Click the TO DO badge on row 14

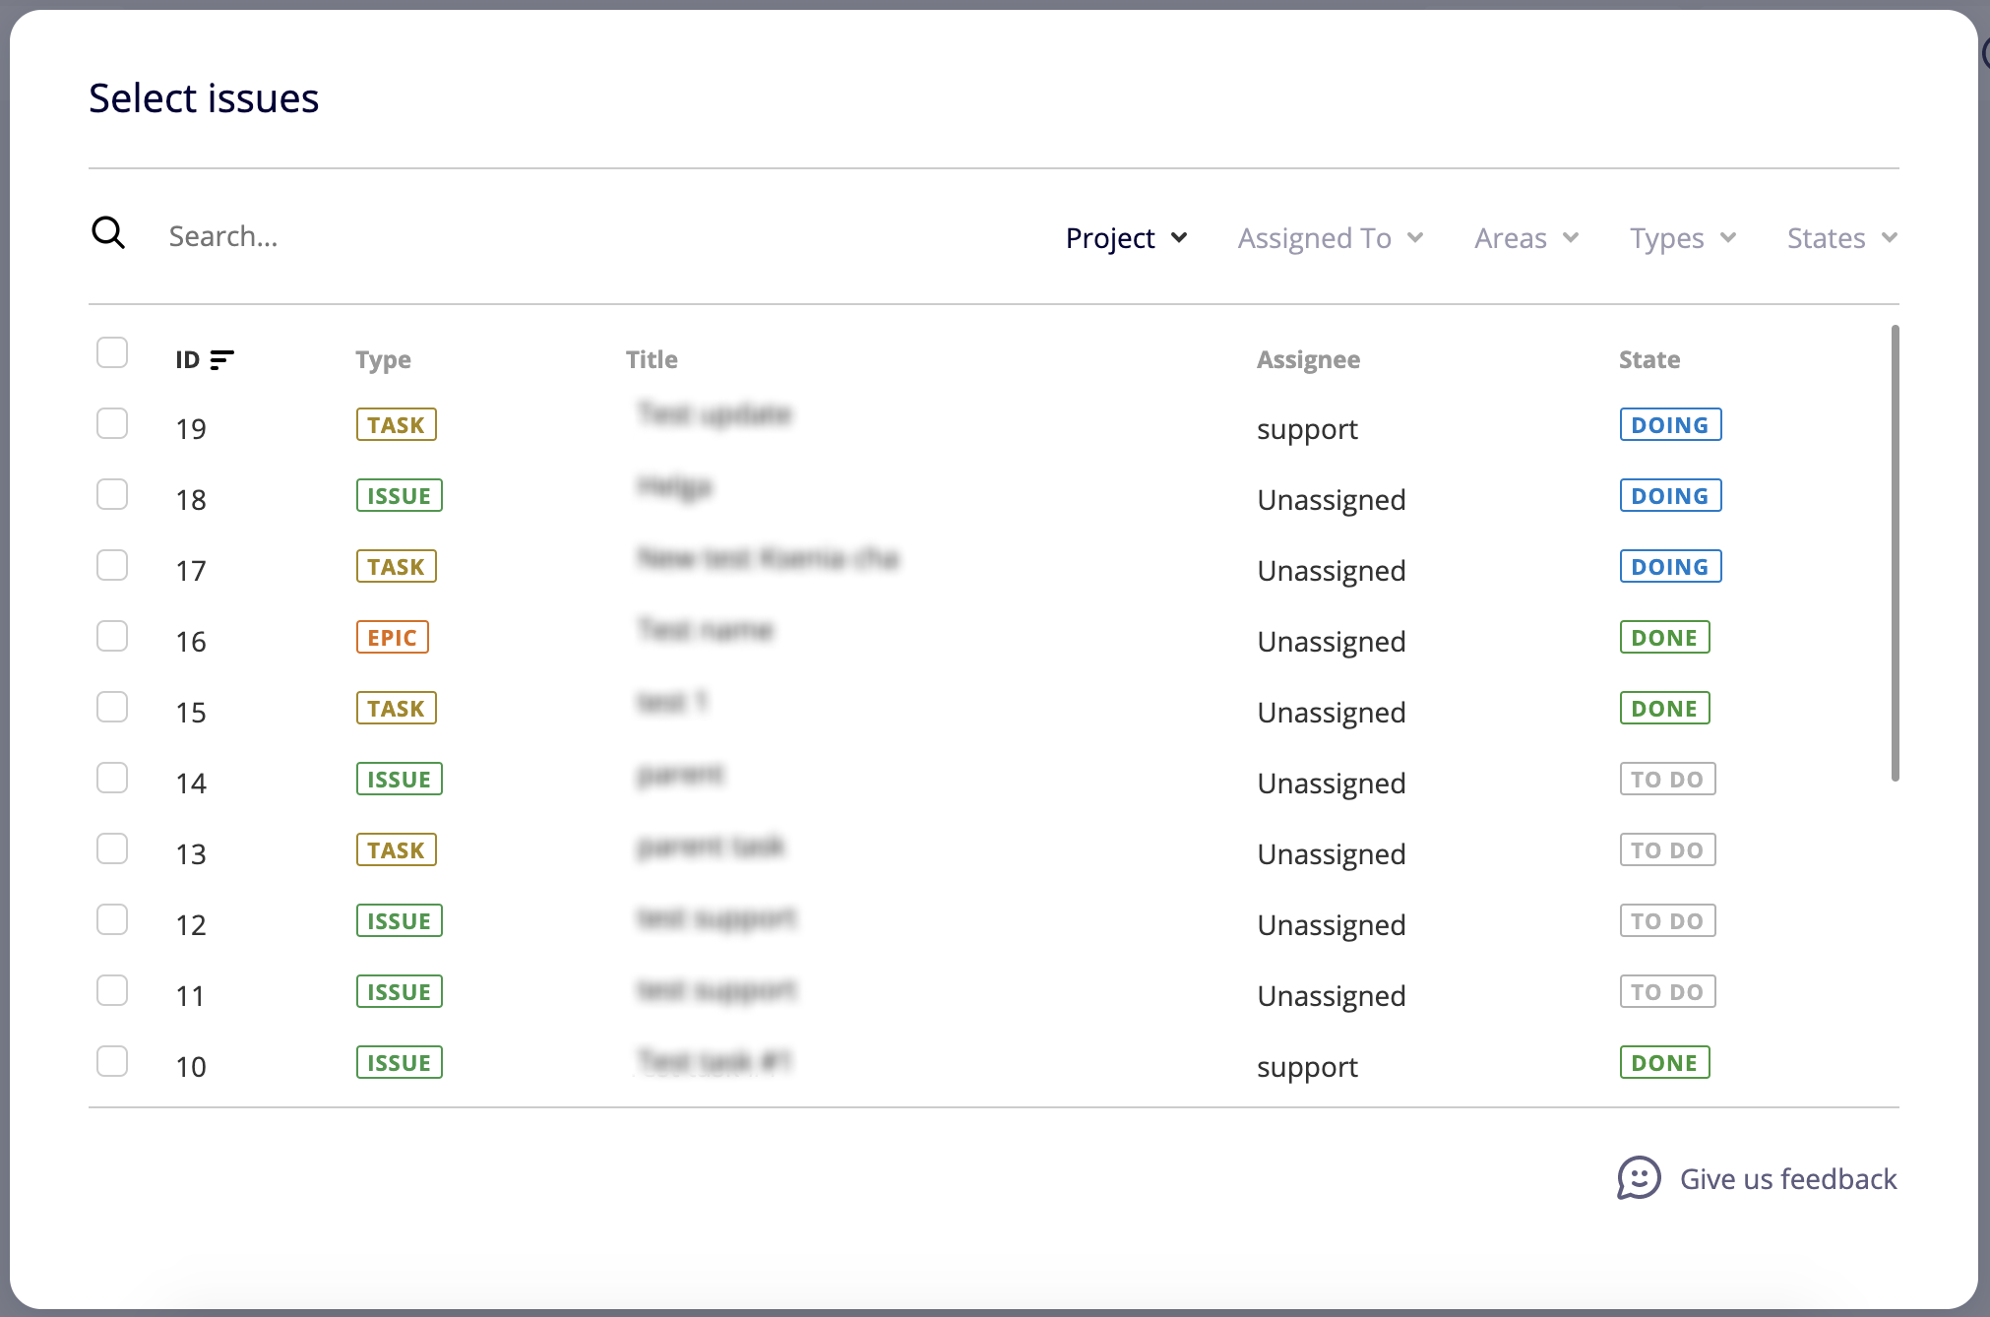click(x=1667, y=780)
